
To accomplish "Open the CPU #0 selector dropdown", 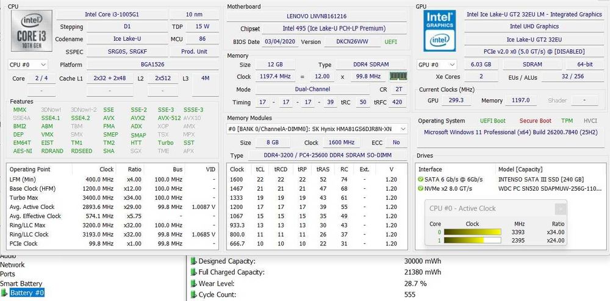I will point(28,65).
